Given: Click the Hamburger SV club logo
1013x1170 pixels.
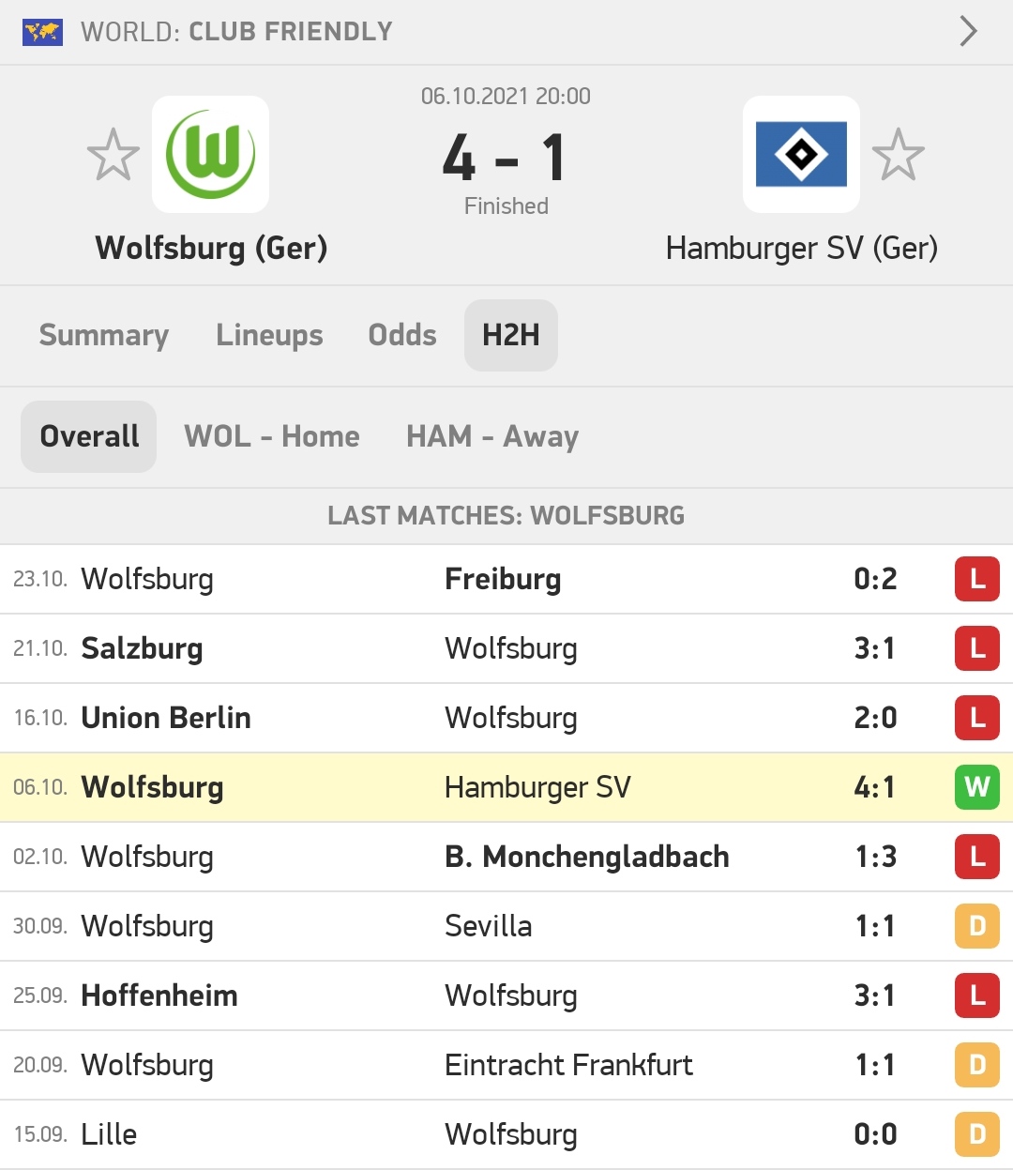Looking at the screenshot, I should 801,155.
